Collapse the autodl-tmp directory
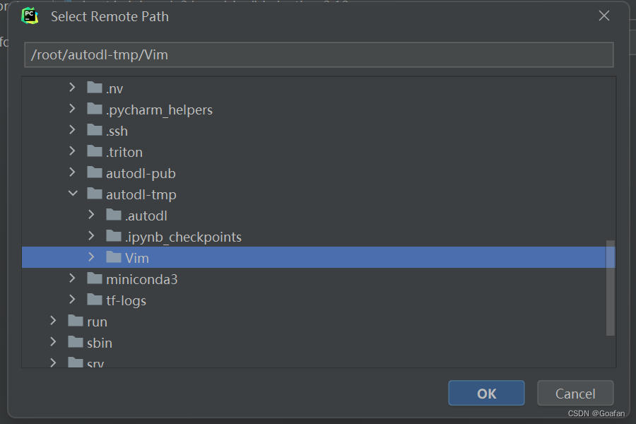This screenshot has height=424, width=636. point(73,194)
